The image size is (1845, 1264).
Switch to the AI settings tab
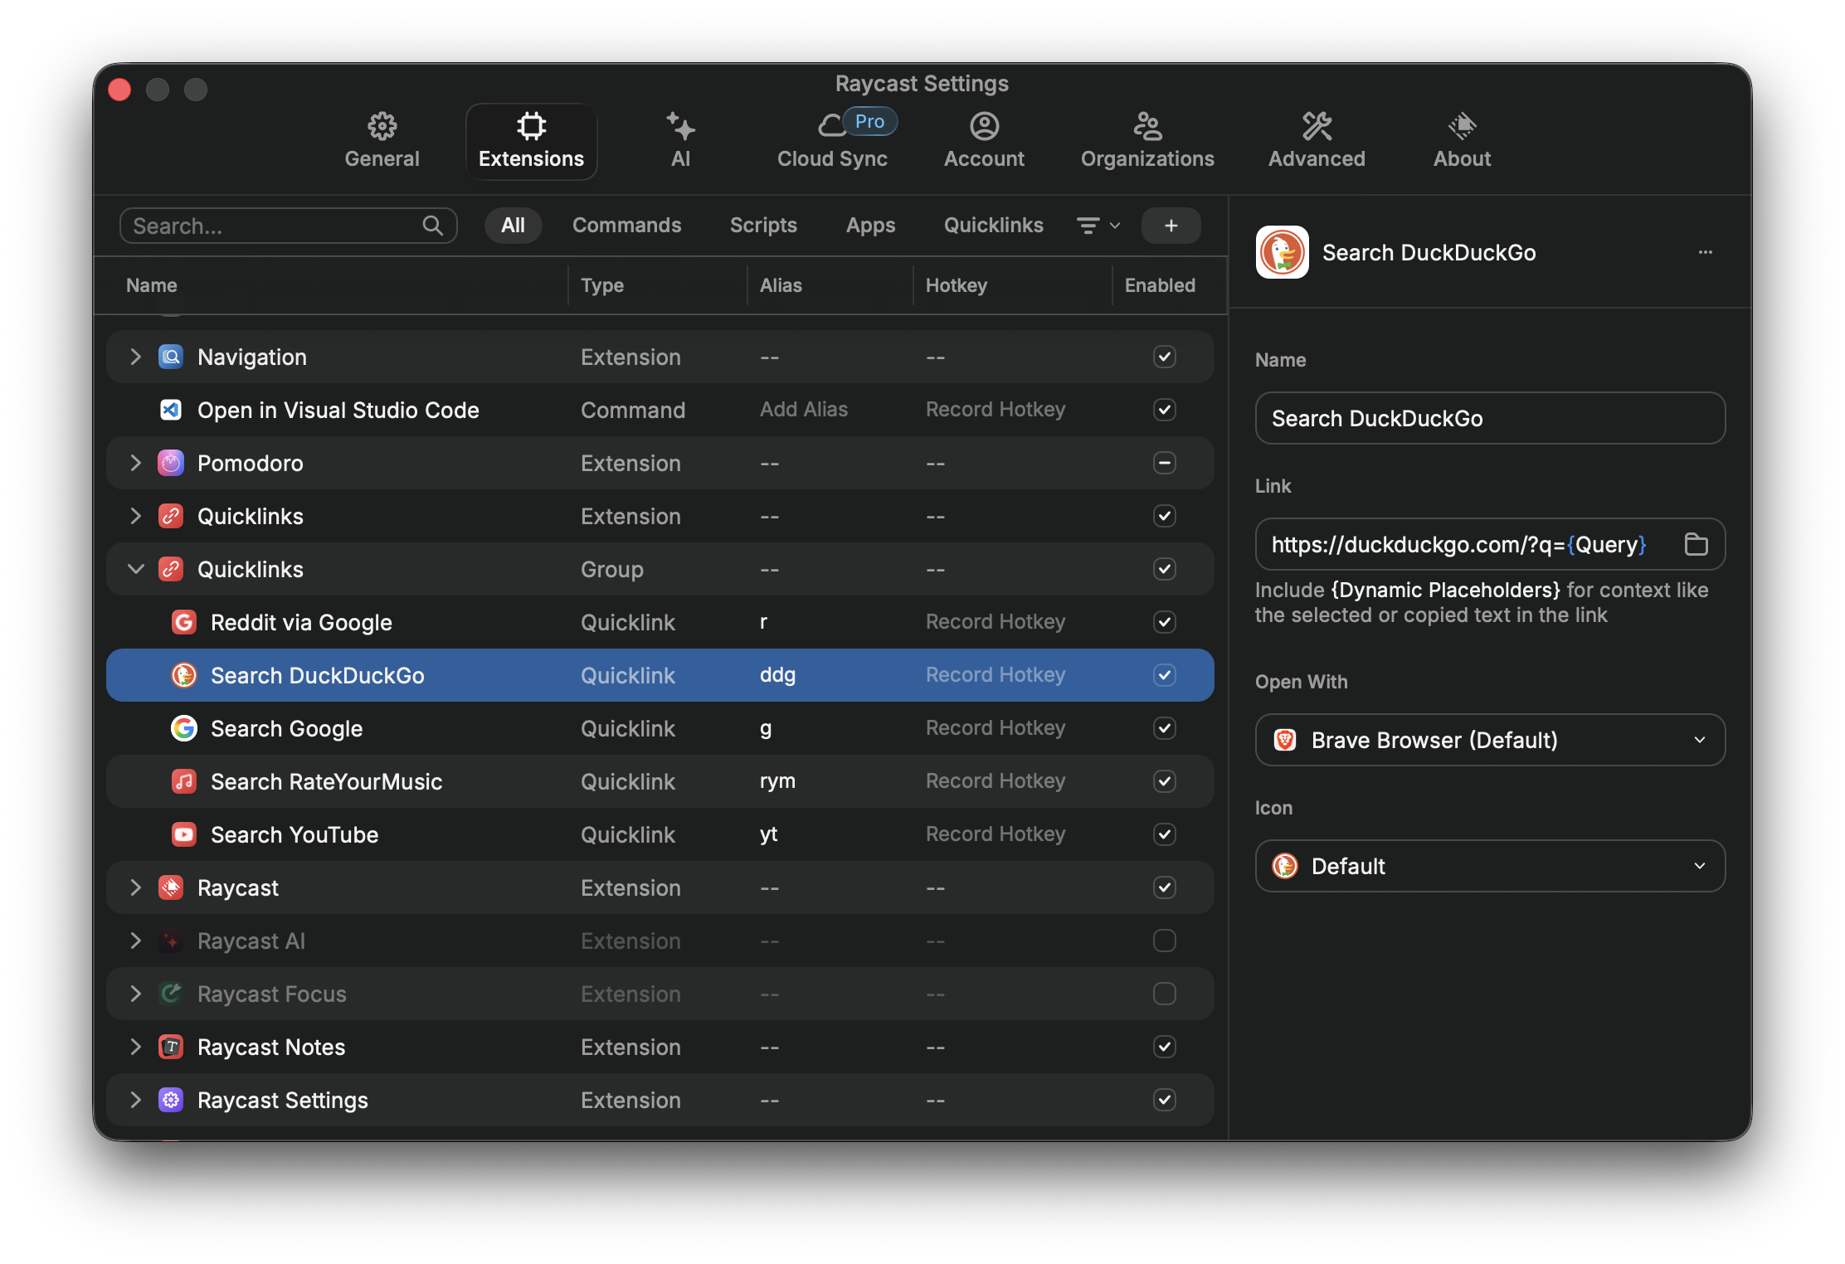pyautogui.click(x=680, y=141)
